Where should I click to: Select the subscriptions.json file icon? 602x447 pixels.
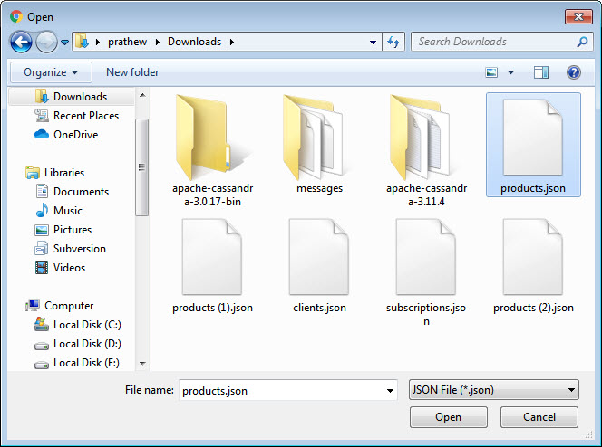point(426,257)
